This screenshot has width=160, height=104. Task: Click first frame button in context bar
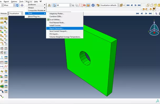(x=137, y=13)
